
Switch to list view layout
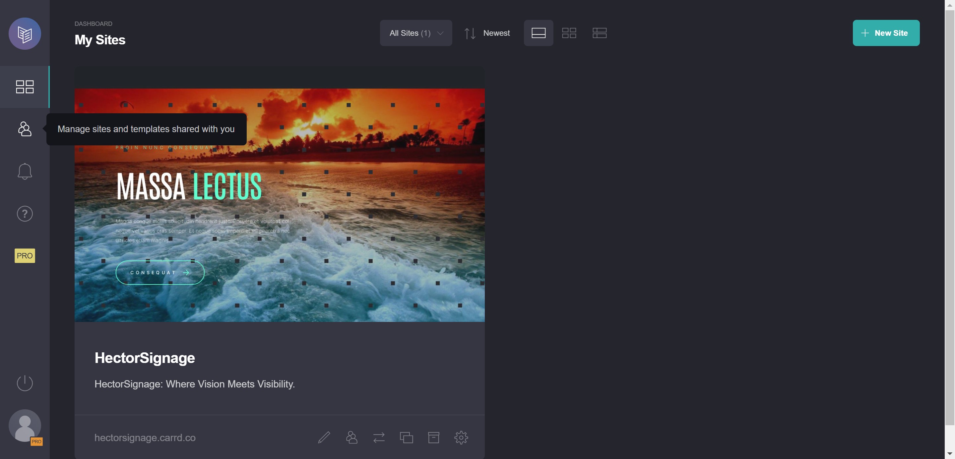point(599,33)
